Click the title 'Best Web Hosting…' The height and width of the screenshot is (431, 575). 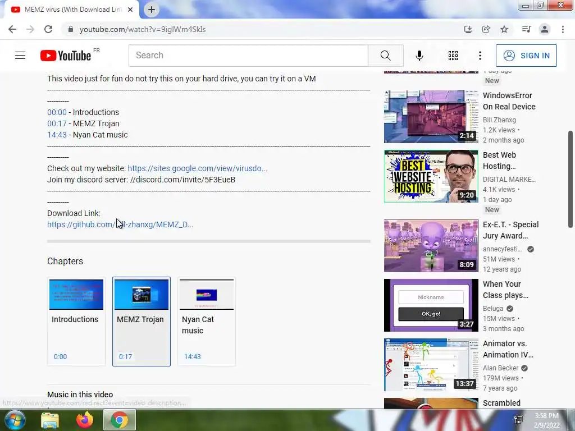(499, 161)
